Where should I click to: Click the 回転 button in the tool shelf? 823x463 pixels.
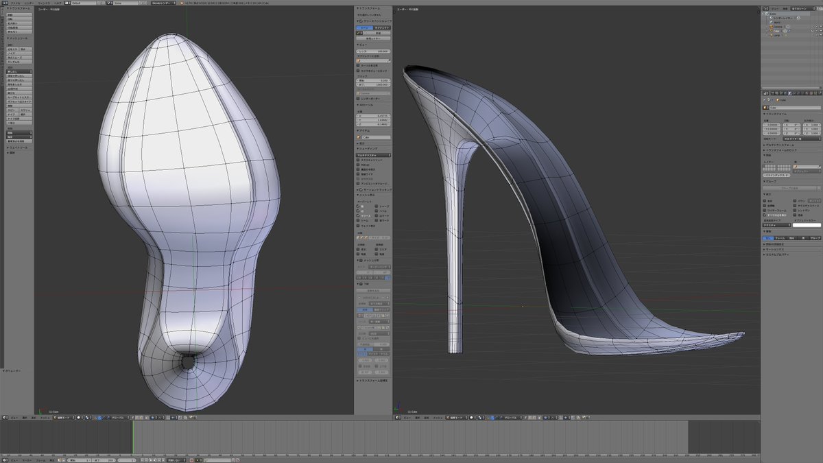(19, 19)
